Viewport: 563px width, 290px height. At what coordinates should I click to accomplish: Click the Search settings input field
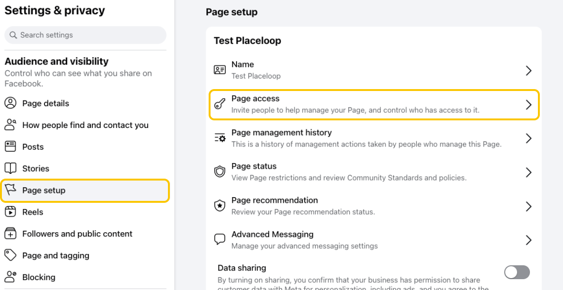click(x=86, y=35)
